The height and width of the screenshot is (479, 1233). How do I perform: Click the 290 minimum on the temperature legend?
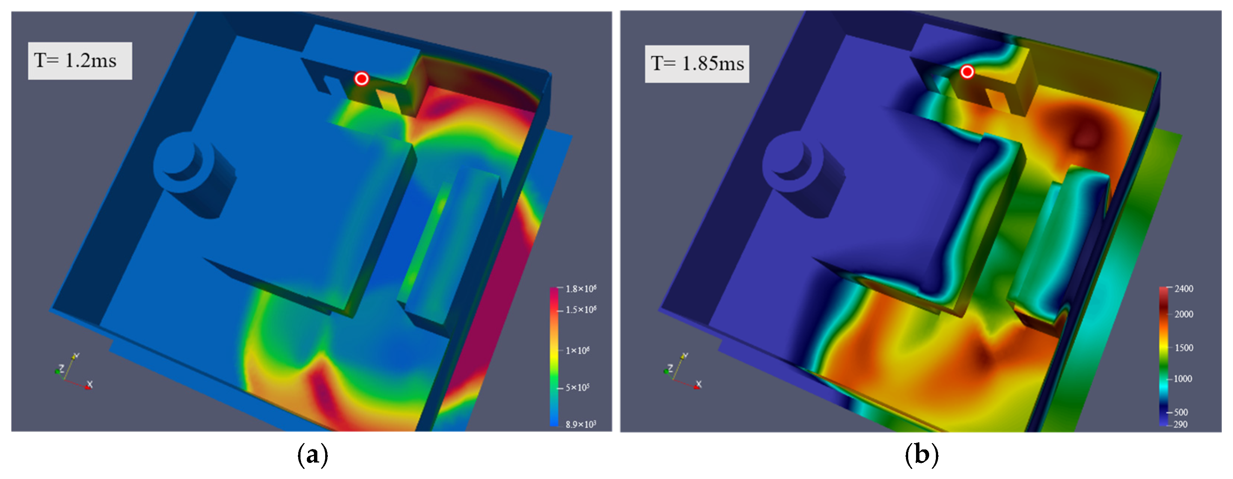click(x=1180, y=424)
